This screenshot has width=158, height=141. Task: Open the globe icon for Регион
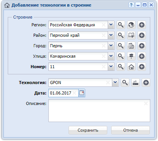click(131, 25)
